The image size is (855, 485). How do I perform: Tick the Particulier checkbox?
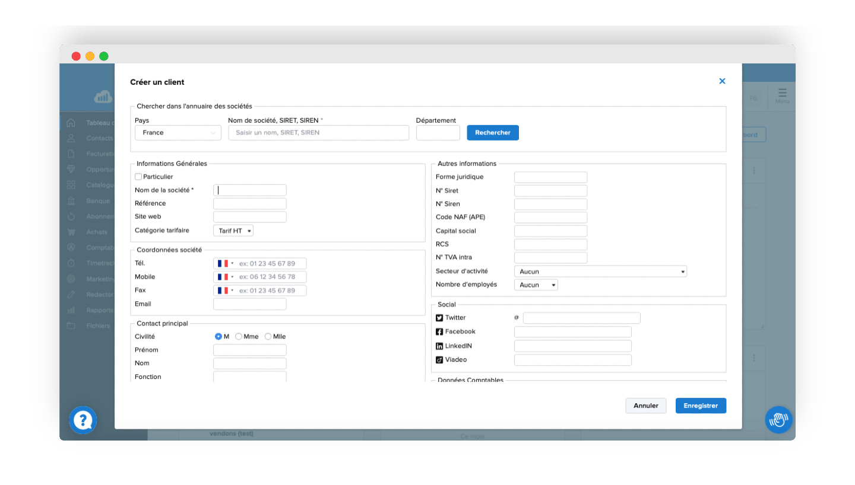pyautogui.click(x=138, y=177)
